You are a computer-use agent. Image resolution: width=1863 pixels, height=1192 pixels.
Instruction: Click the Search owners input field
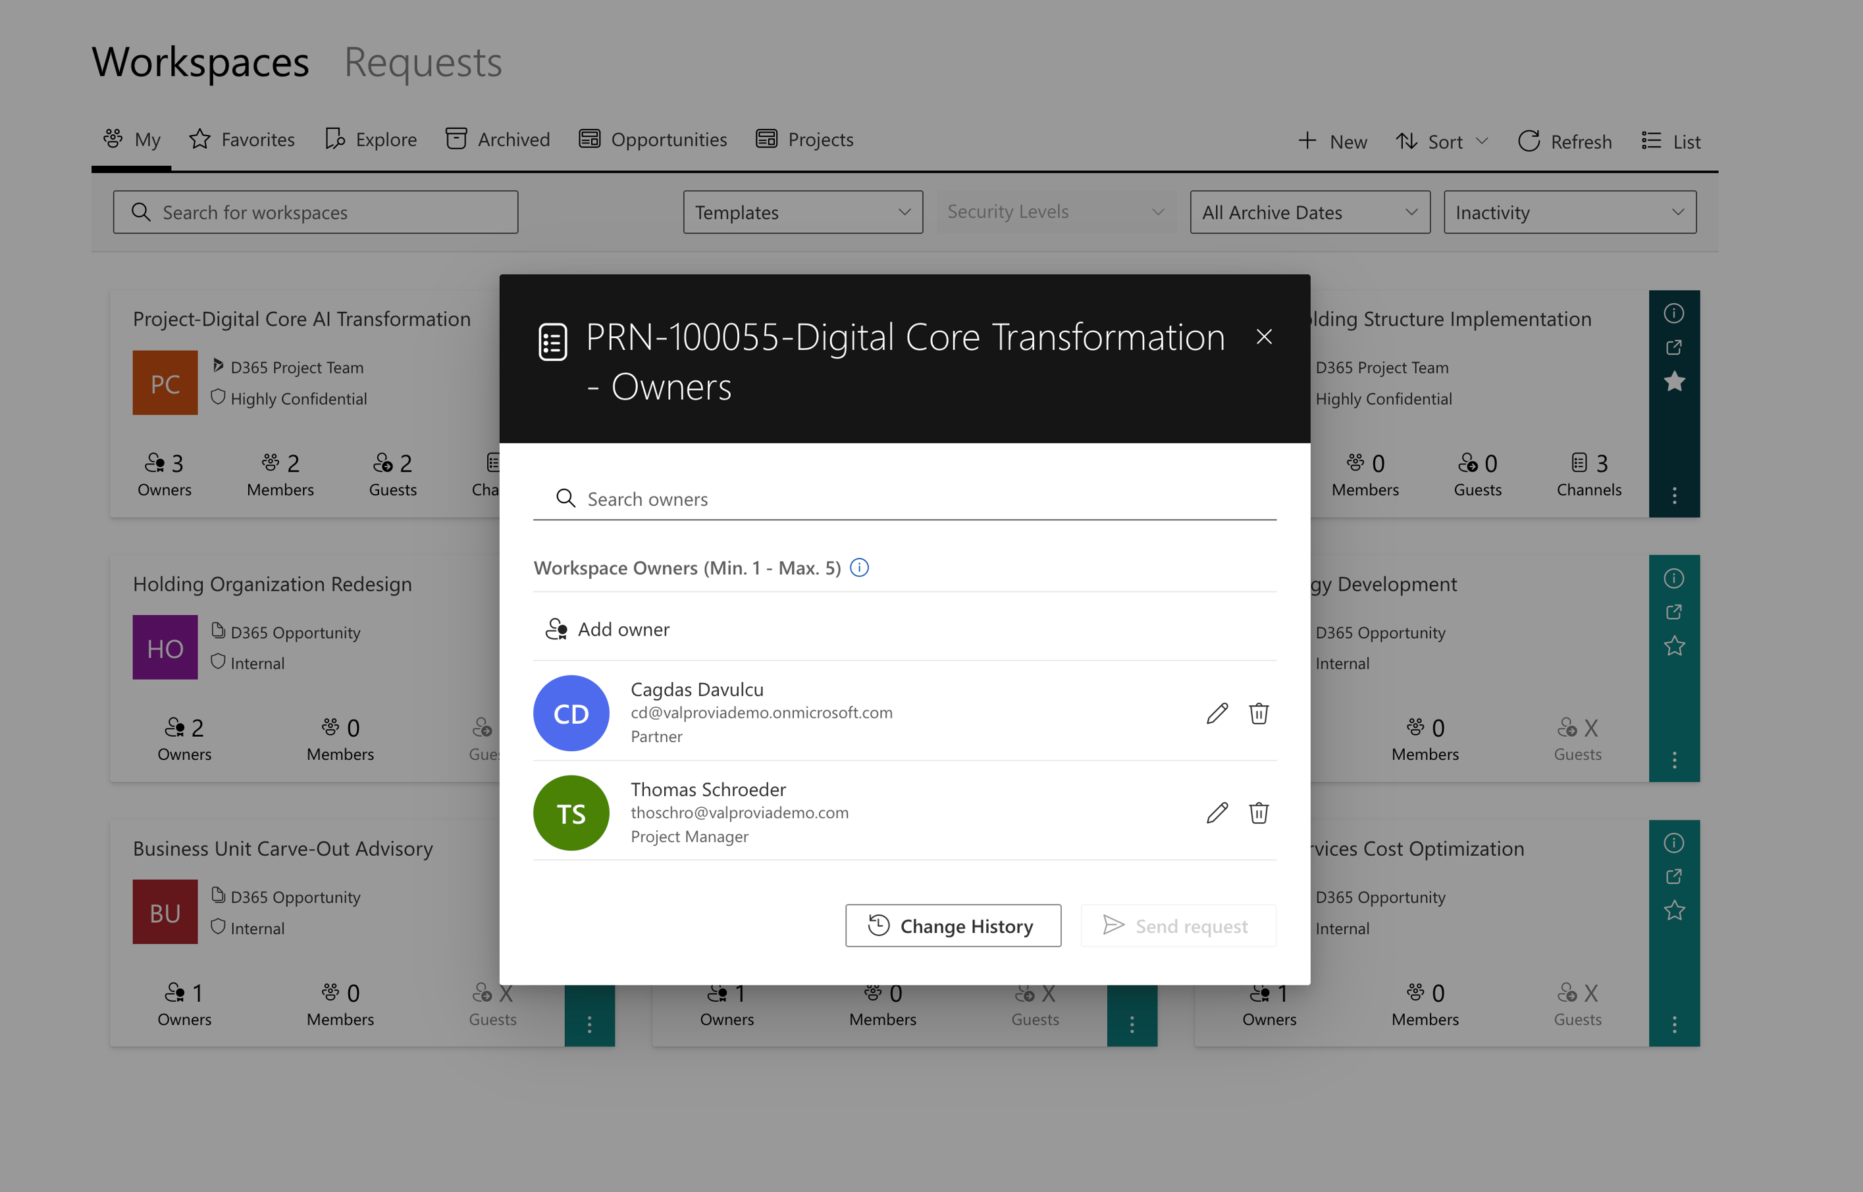pyautogui.click(x=775, y=499)
